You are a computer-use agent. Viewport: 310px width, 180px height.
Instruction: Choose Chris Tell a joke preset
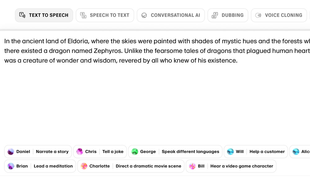[x=100, y=152]
